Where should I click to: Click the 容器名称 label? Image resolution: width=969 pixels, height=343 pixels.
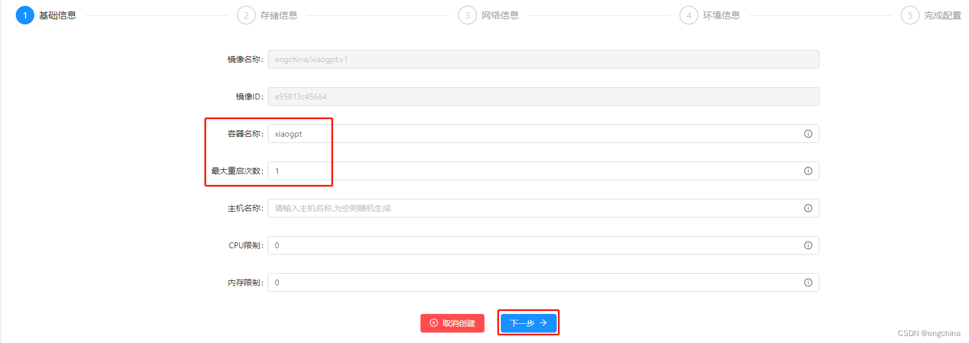(245, 134)
